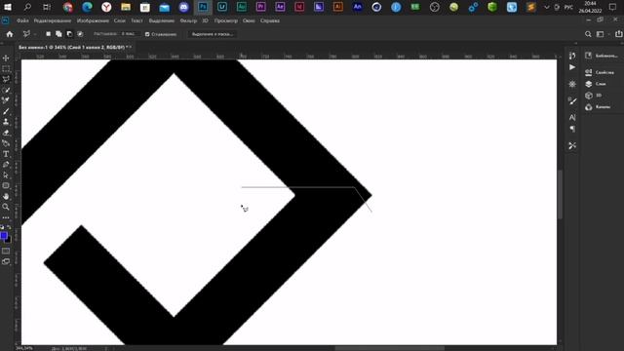The image size is (624, 351).
Task: Open the Окно menu
Action: point(249,20)
